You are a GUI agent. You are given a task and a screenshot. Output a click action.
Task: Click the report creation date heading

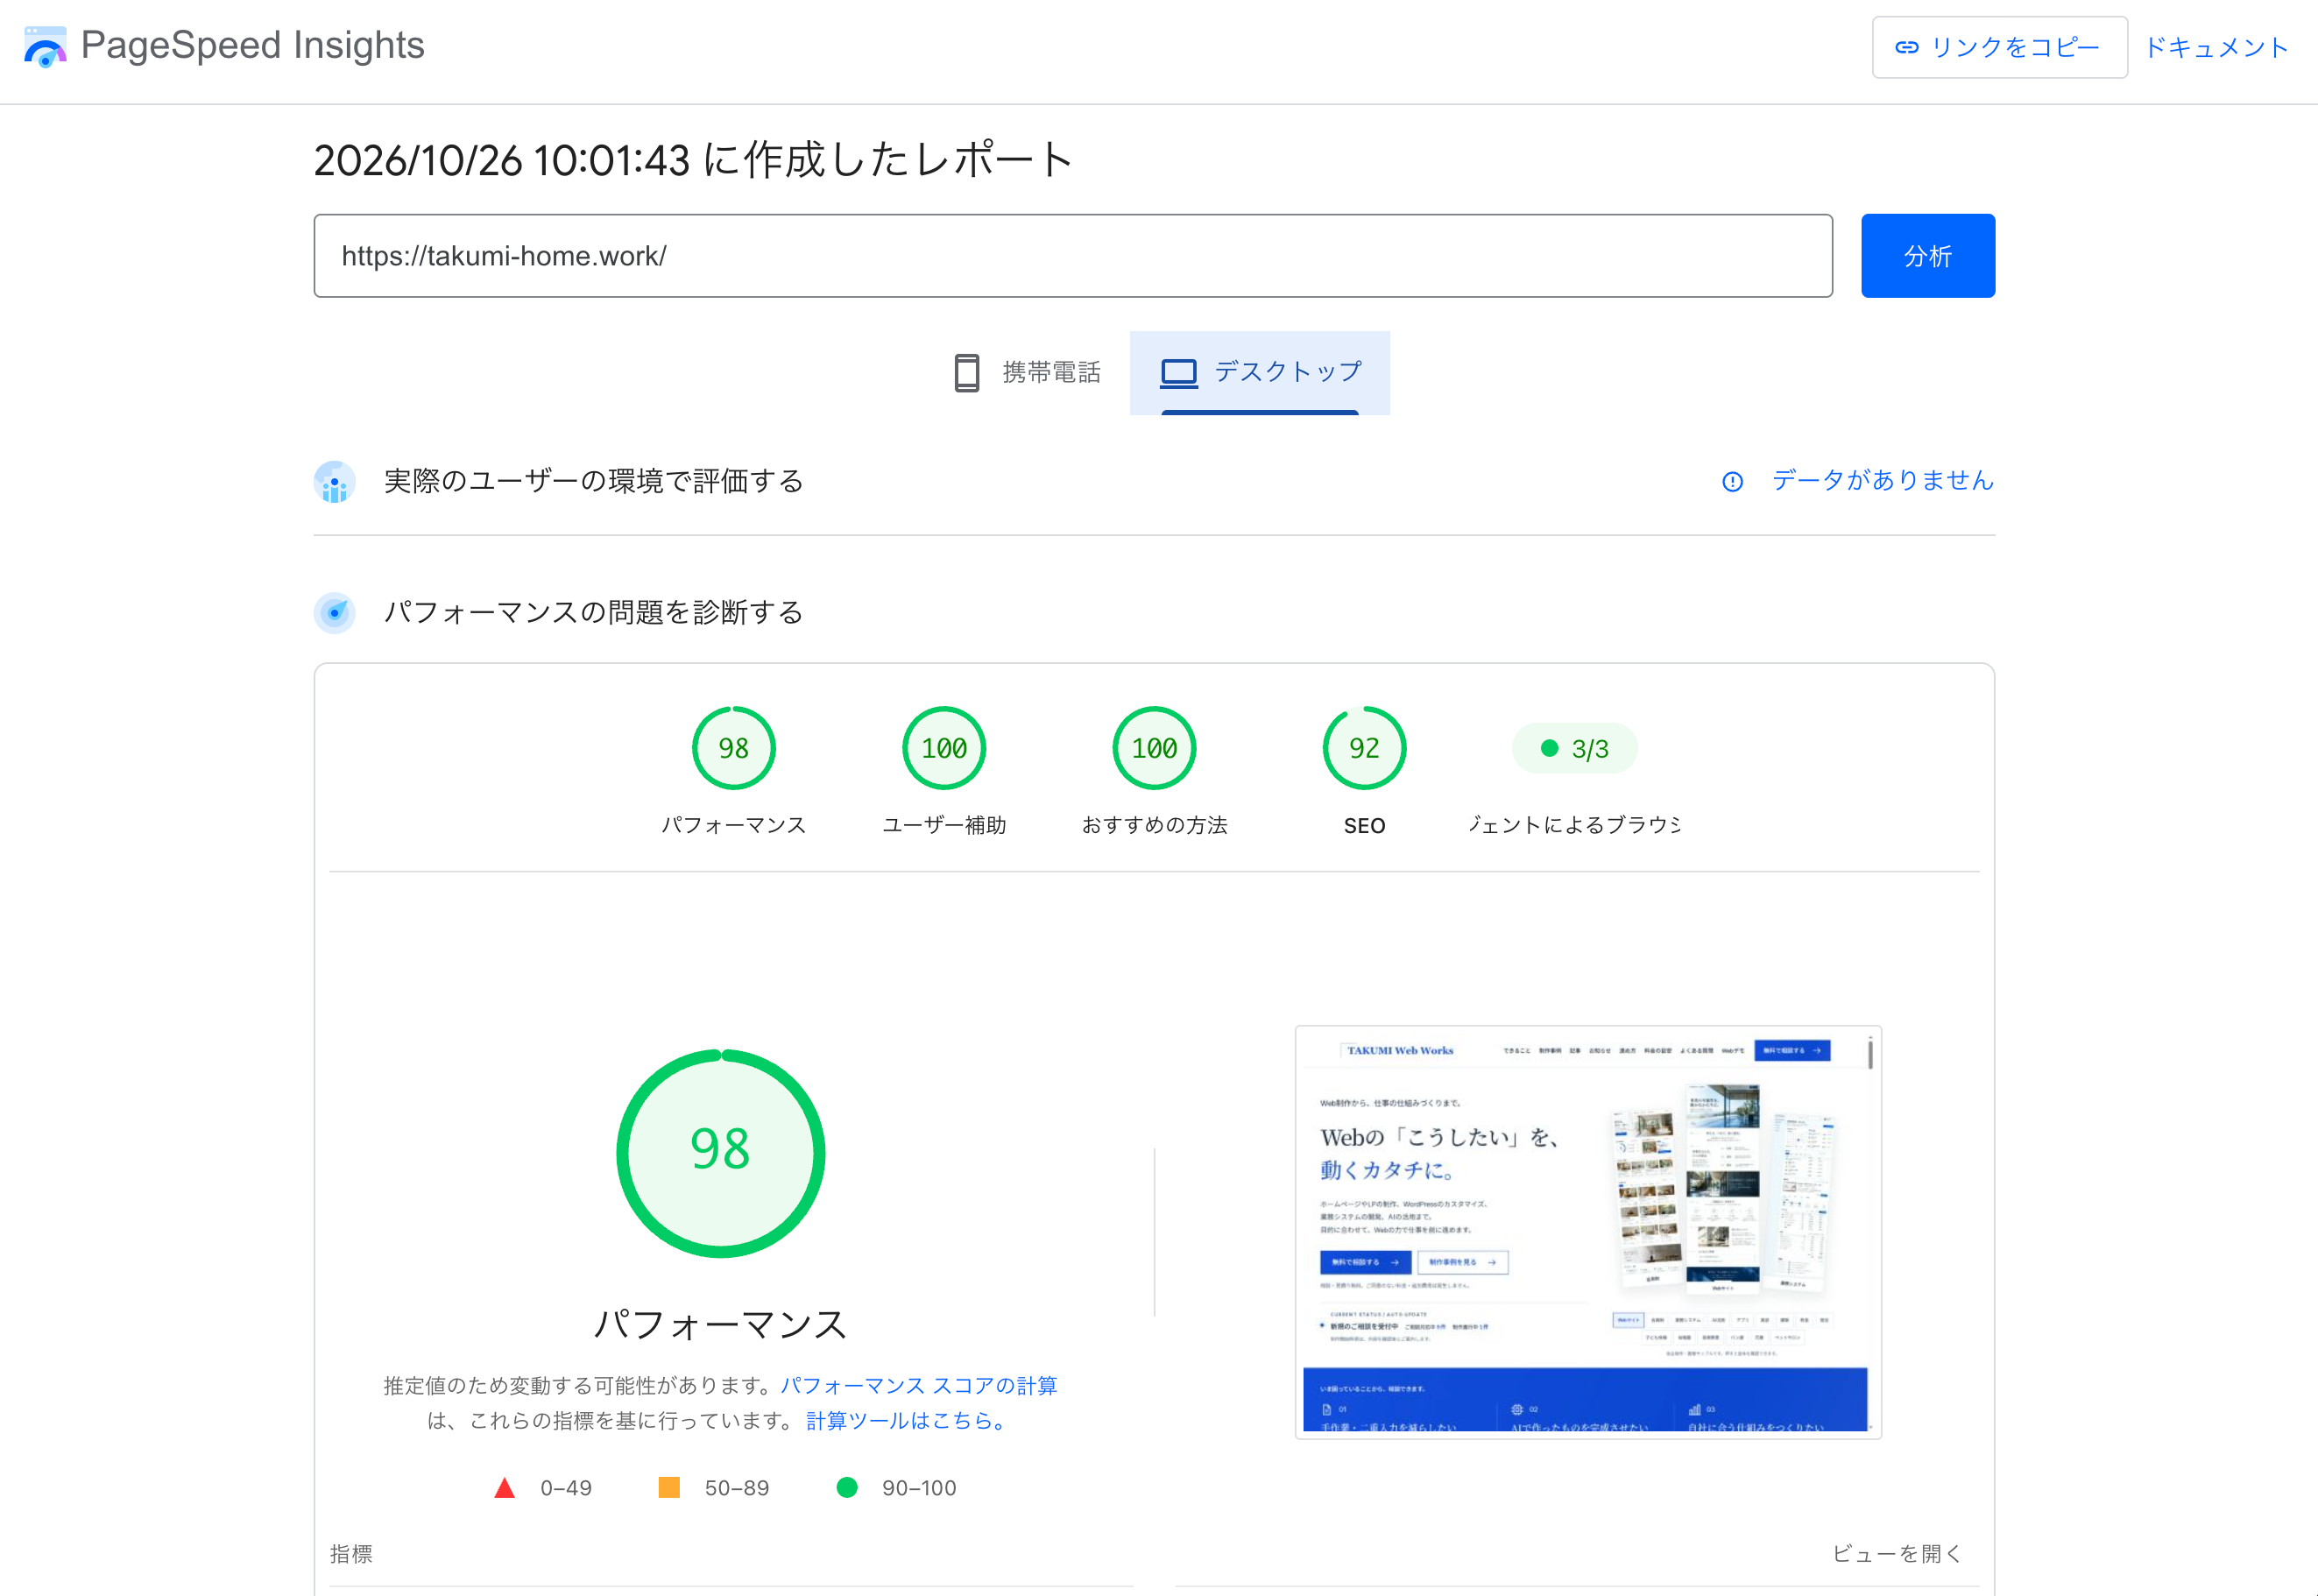(693, 160)
